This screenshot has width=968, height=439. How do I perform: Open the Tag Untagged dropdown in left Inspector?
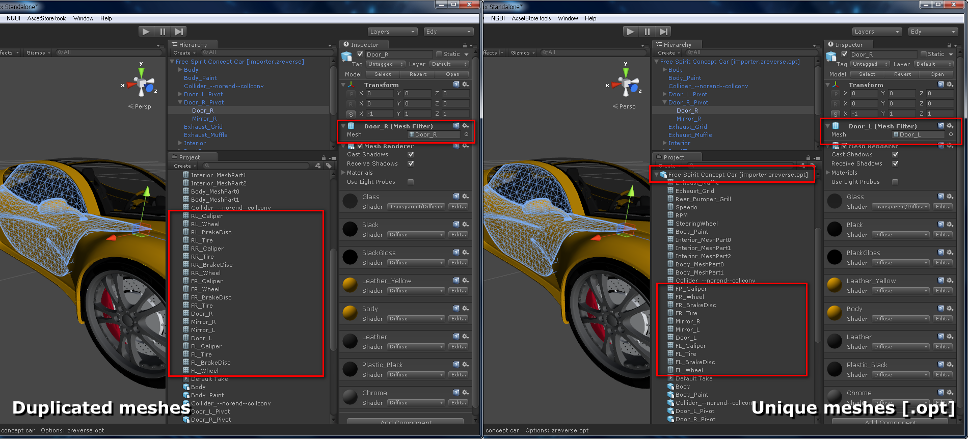[x=385, y=64]
